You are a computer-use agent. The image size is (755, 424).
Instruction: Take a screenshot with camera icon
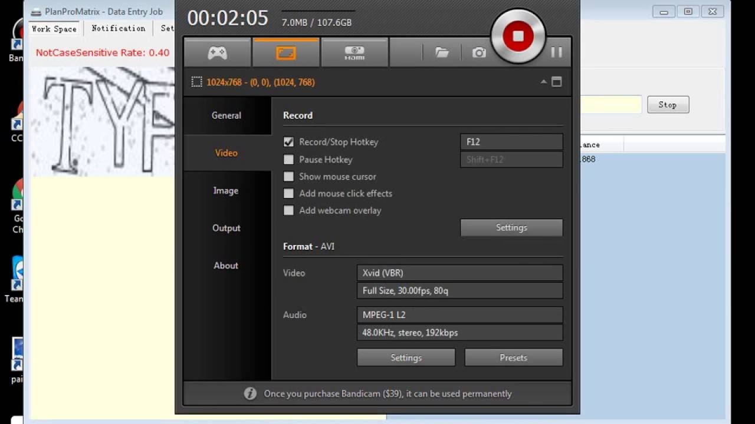pyautogui.click(x=479, y=52)
